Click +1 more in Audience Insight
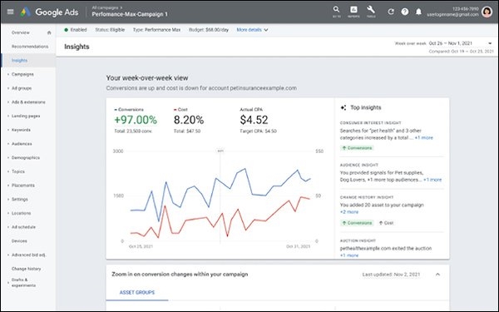 point(432,180)
